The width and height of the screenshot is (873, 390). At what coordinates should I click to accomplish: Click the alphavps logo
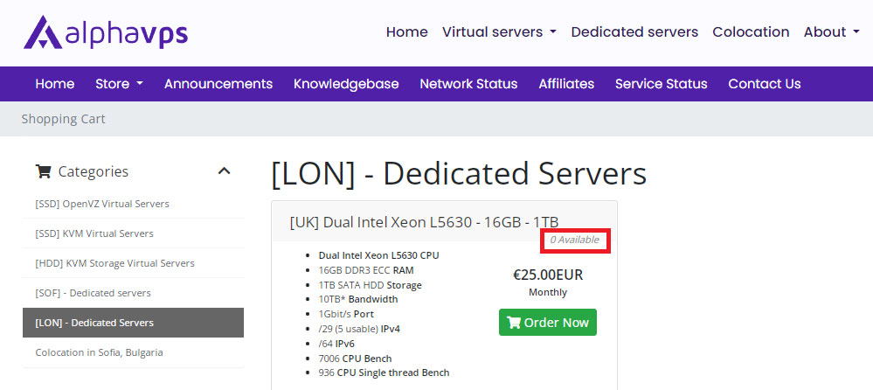(106, 32)
